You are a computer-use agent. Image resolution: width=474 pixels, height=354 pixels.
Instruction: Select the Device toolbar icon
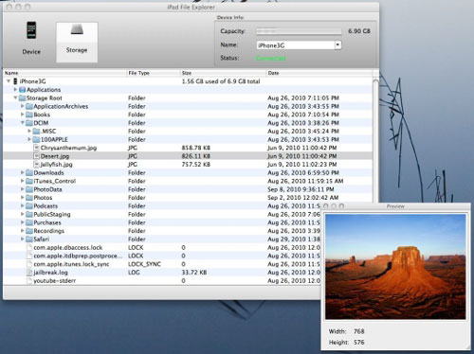click(x=31, y=30)
